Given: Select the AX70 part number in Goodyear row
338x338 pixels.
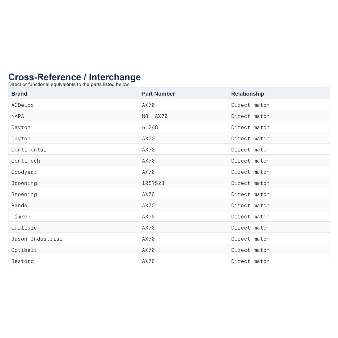Looking at the screenshot, I should tap(148, 172).
